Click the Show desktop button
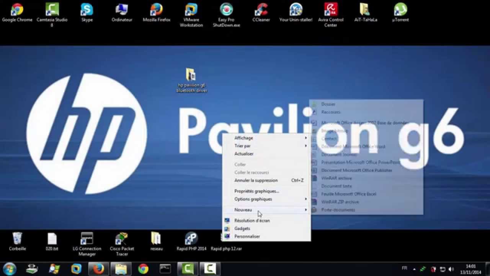The width and height of the screenshot is (490, 276). 487,269
